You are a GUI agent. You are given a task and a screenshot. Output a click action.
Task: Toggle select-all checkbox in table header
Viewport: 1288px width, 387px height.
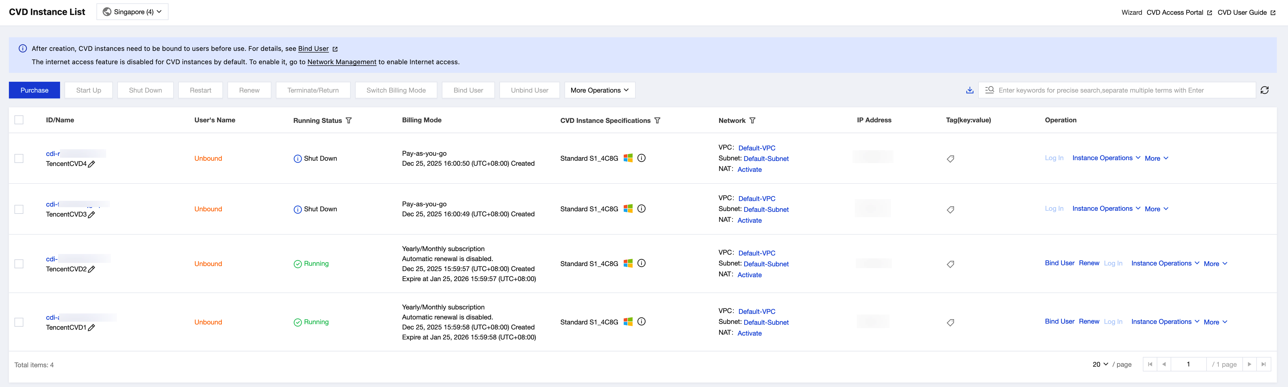pyautogui.click(x=19, y=120)
